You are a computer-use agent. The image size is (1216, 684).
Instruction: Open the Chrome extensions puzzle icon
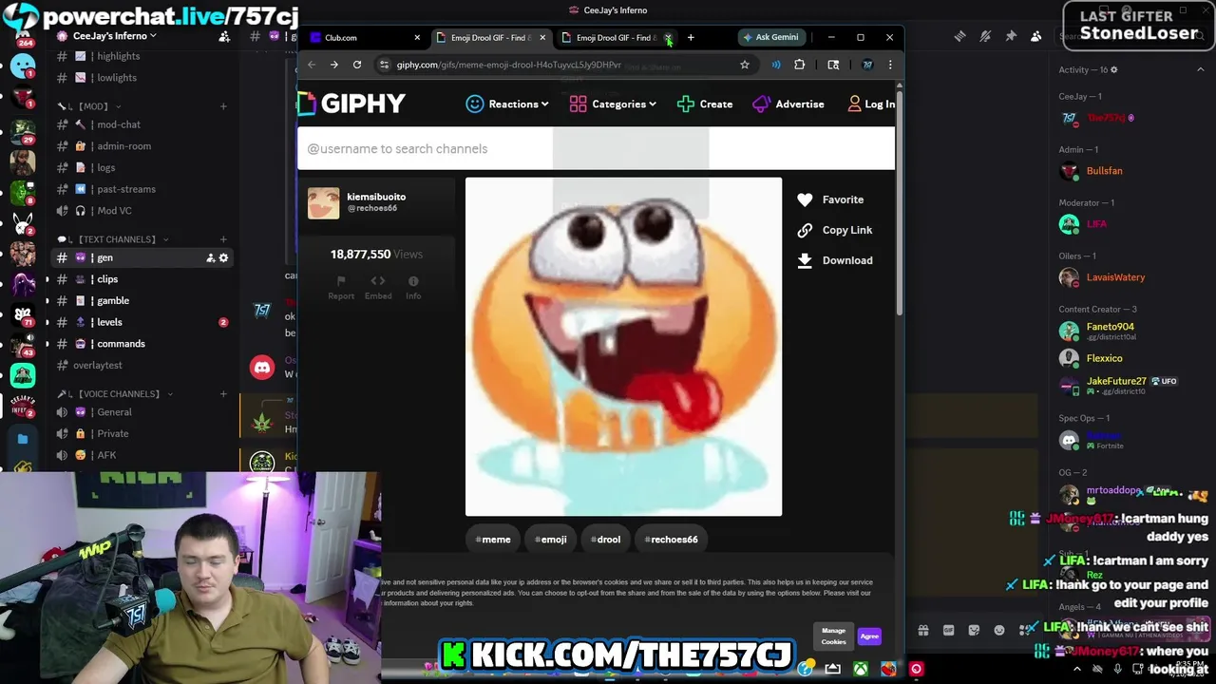pos(799,65)
